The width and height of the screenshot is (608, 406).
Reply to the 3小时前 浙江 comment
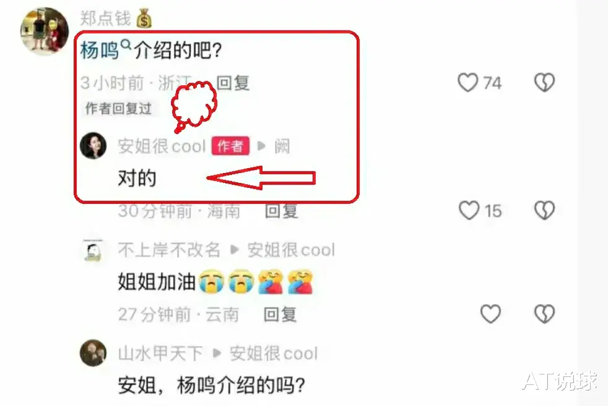coord(233,83)
